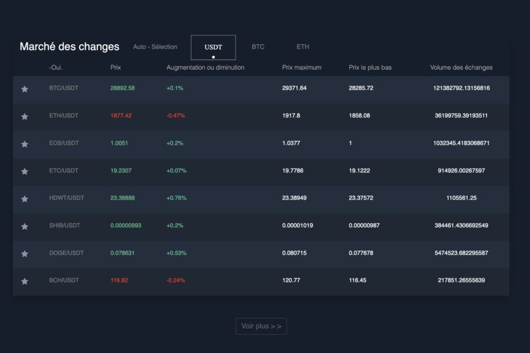Click lowest price 19.1222

point(359,171)
